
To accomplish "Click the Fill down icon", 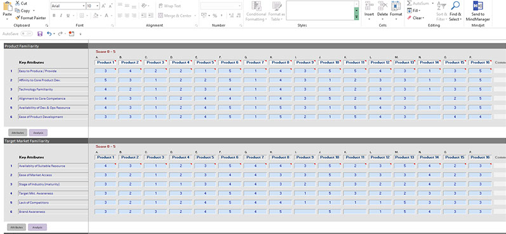I will coord(409,11).
